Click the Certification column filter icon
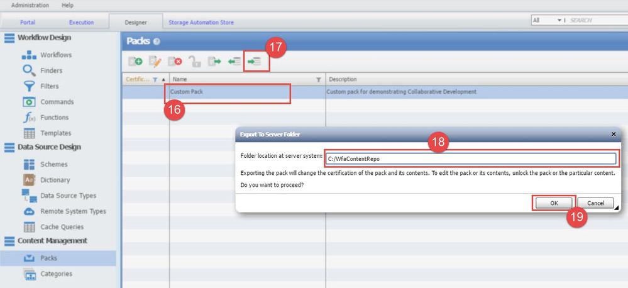Screen dimensions: 628x288 pyautogui.click(x=155, y=80)
